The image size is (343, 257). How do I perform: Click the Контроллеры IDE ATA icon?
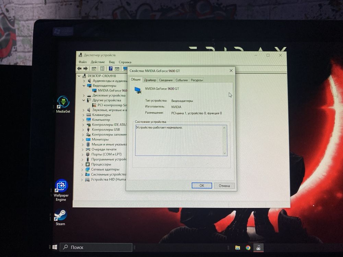click(x=88, y=125)
